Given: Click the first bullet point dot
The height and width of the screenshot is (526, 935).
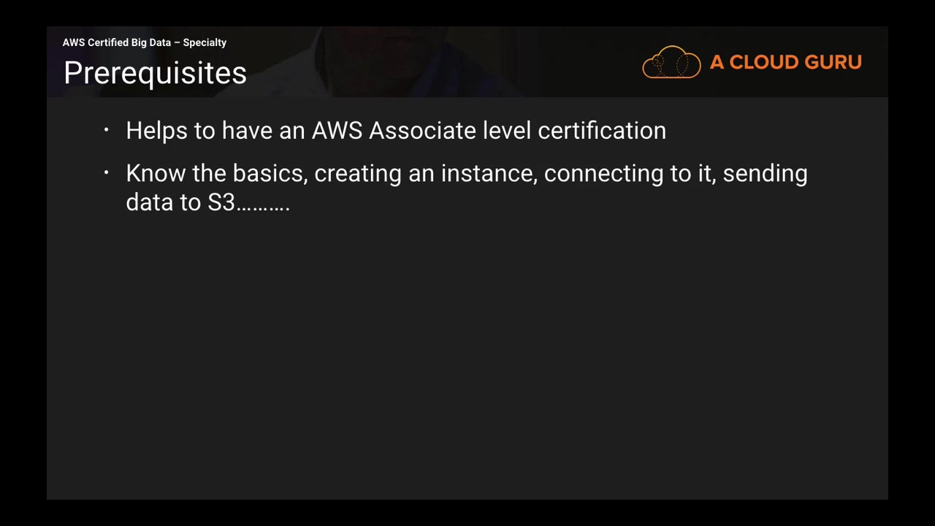Looking at the screenshot, I should (107, 131).
